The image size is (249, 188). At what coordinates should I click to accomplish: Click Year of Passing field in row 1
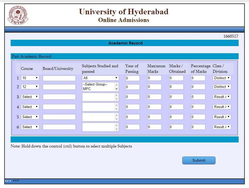(x=132, y=78)
